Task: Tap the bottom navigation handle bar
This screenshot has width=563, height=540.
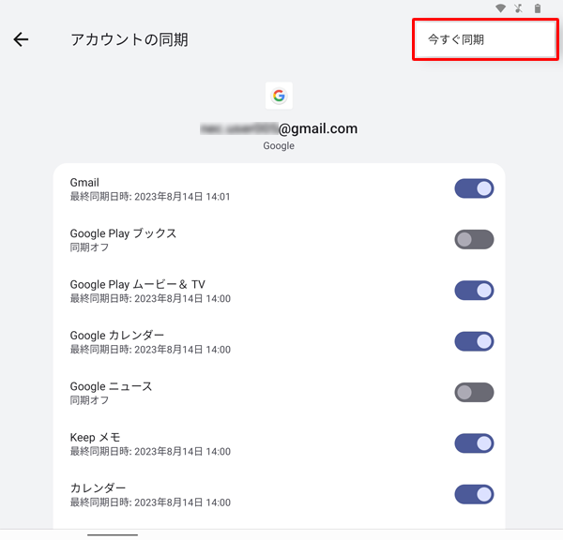Action: [113, 534]
